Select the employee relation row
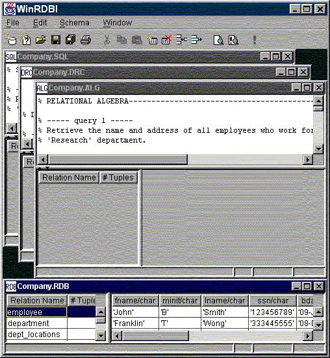This screenshot has height=358, width=330. coord(51,312)
